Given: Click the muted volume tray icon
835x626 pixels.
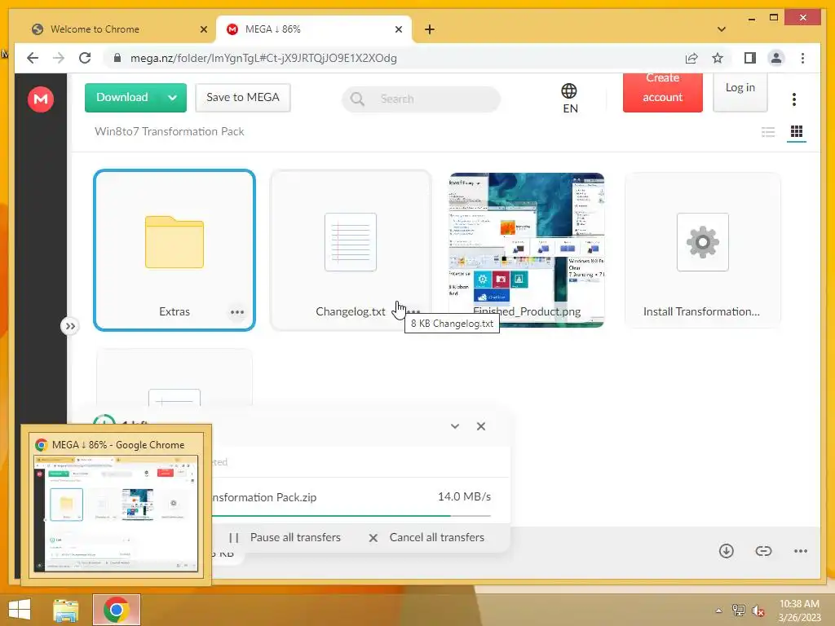Looking at the screenshot, I should [x=758, y=611].
